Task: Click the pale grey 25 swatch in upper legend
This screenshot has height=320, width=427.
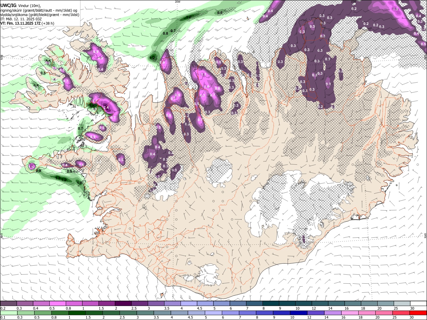Action: (402, 304)
